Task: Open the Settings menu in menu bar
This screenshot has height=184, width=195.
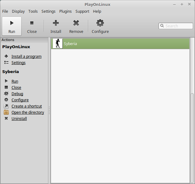Action: click(x=48, y=11)
